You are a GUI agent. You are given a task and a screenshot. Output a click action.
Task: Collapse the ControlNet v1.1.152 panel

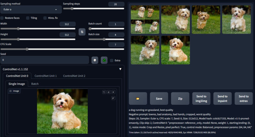point(120,69)
